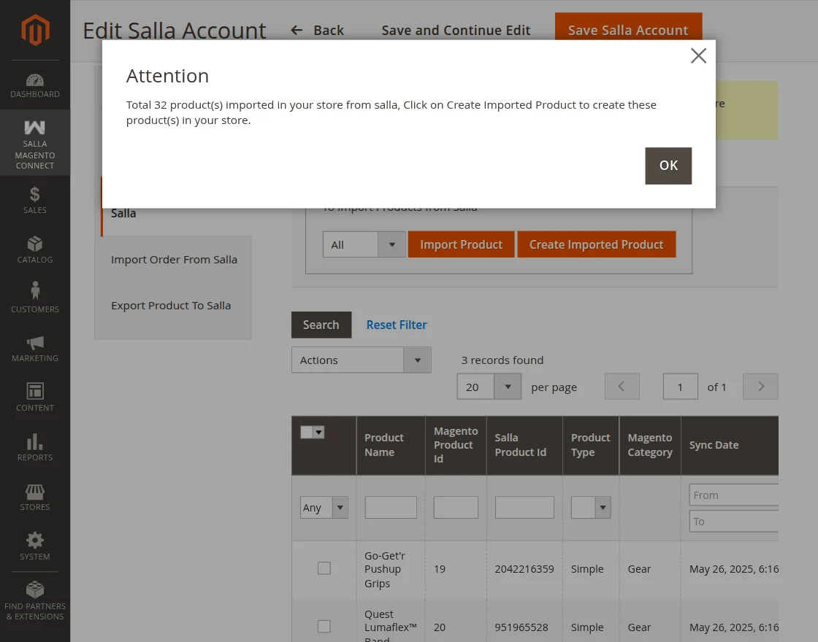Open the Dashboard sidebar icon

(x=35, y=86)
